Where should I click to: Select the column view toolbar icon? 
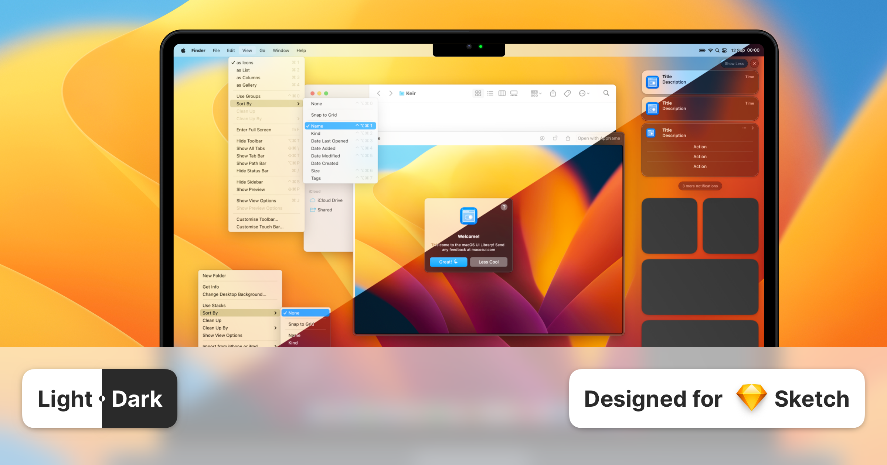502,93
